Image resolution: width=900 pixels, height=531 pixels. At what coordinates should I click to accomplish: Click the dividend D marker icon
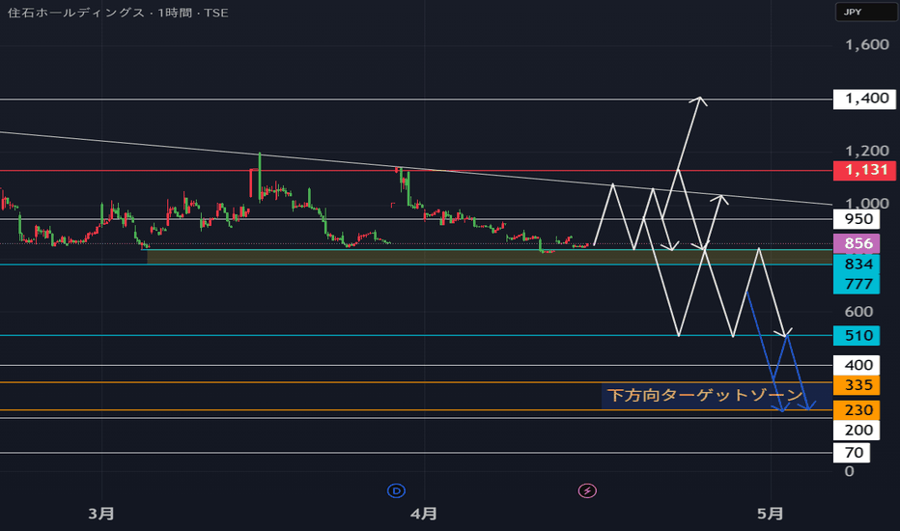(x=397, y=490)
